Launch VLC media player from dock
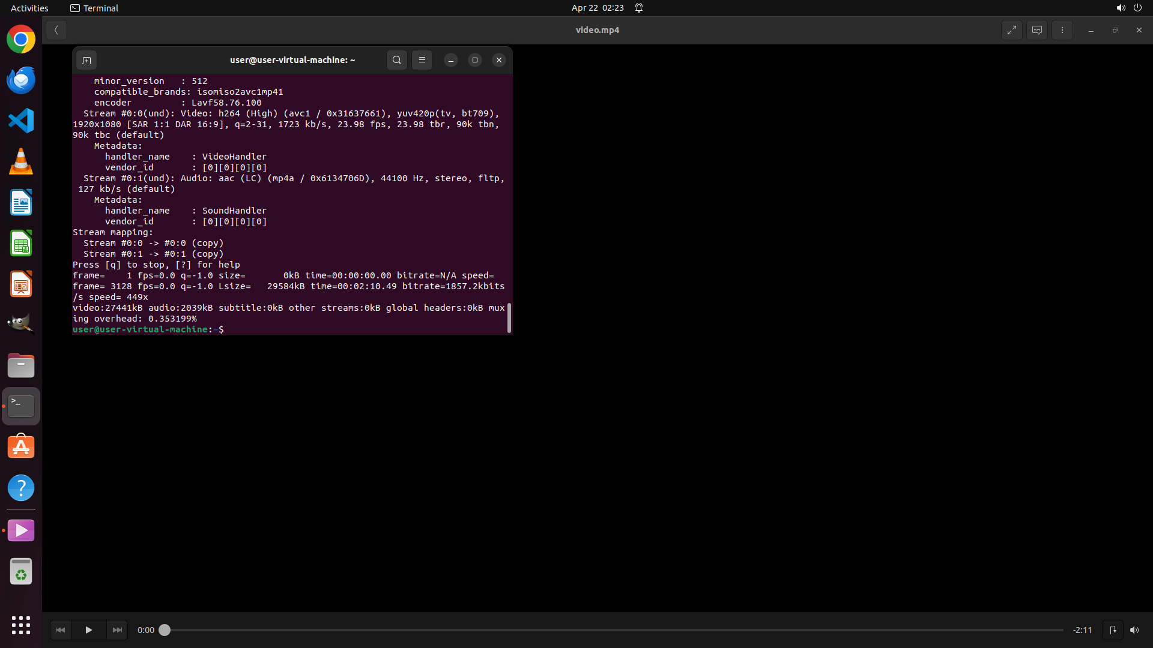Viewport: 1153px width, 648px height. 21,161
